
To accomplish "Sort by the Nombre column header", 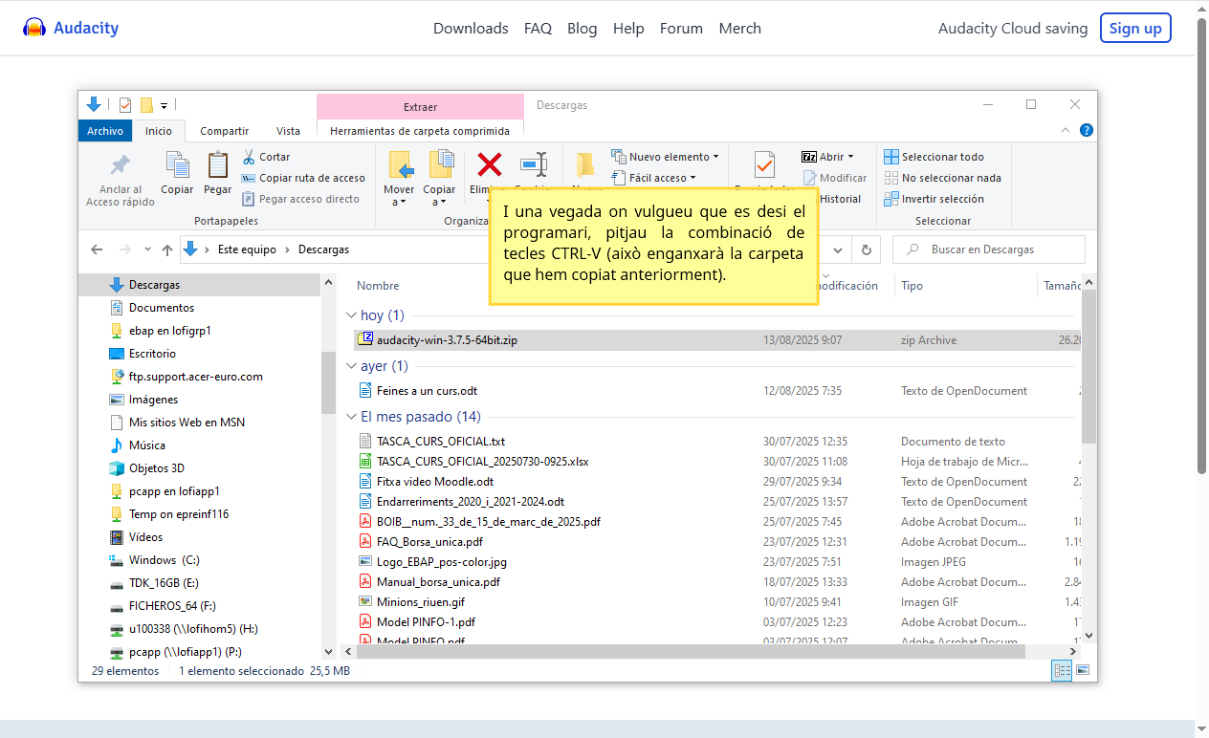I will (378, 286).
